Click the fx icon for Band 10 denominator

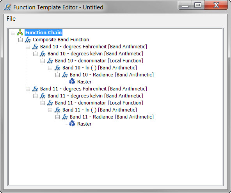point(50,61)
